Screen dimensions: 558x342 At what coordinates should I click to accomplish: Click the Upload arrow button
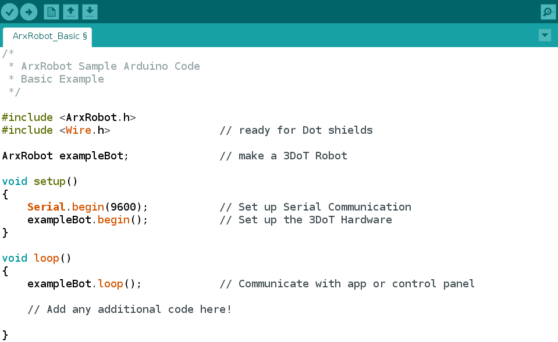click(x=29, y=12)
